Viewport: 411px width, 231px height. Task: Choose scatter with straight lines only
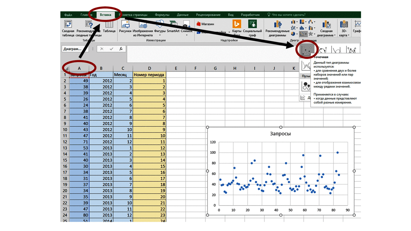(x=306, y=65)
